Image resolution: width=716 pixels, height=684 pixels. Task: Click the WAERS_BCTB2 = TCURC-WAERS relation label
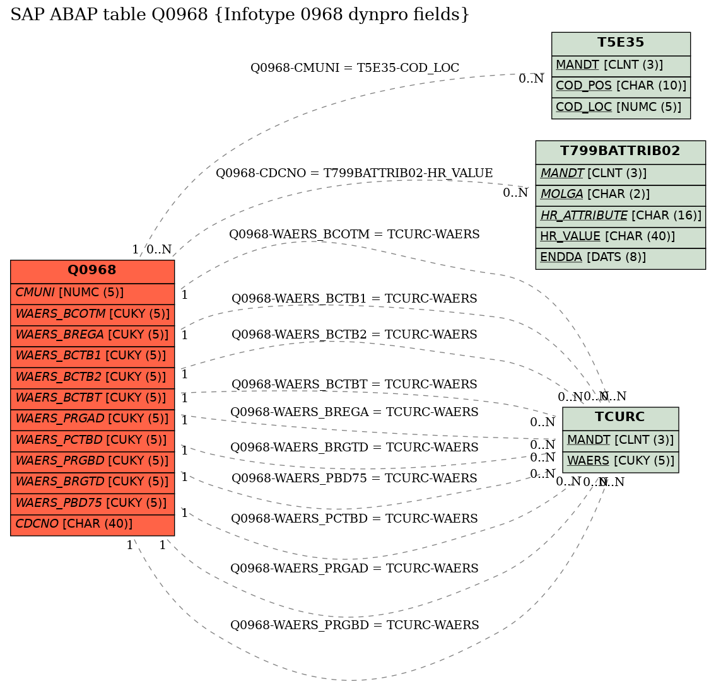click(354, 335)
